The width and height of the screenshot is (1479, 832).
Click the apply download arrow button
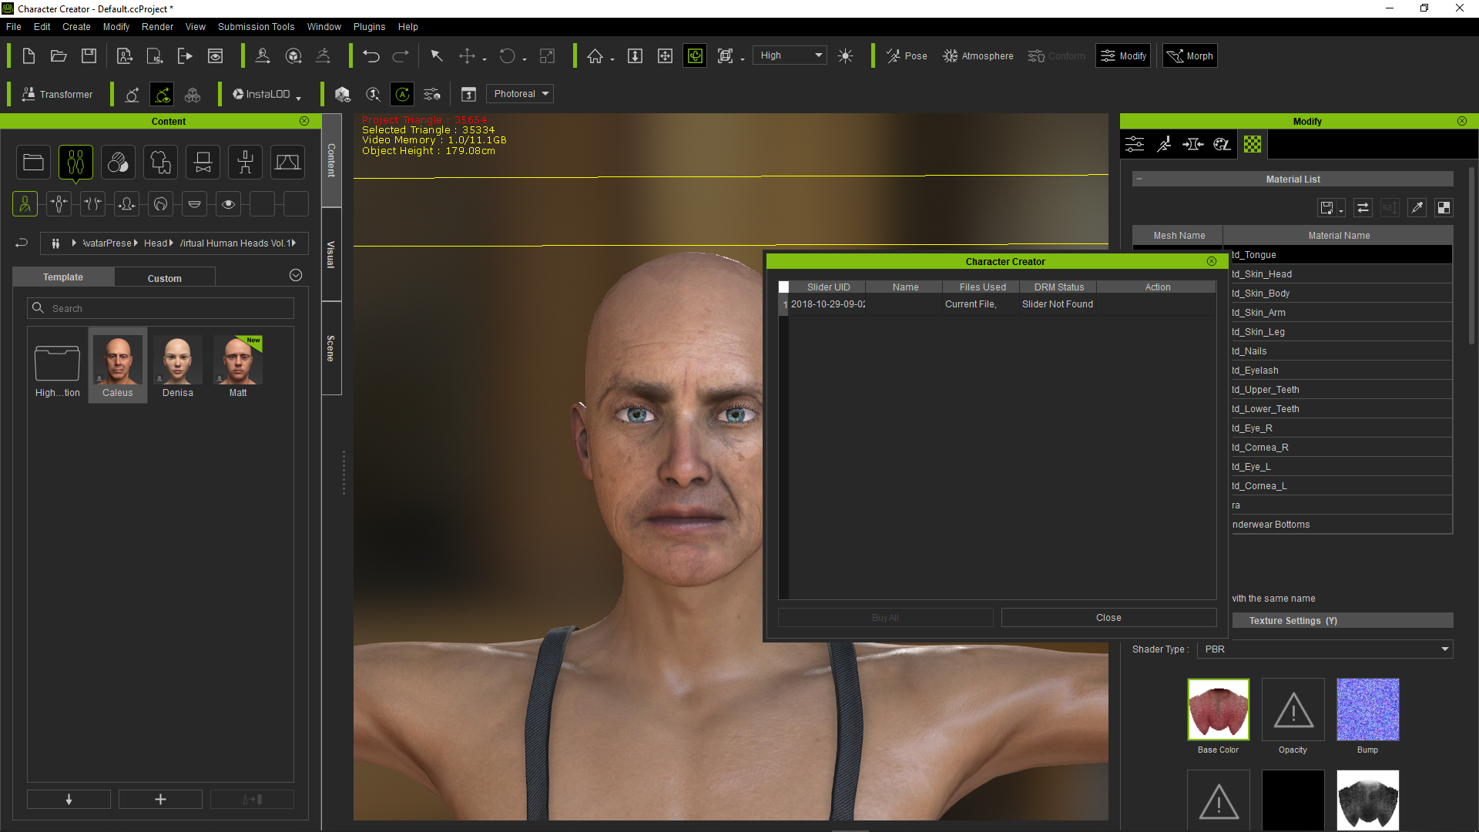click(x=69, y=800)
